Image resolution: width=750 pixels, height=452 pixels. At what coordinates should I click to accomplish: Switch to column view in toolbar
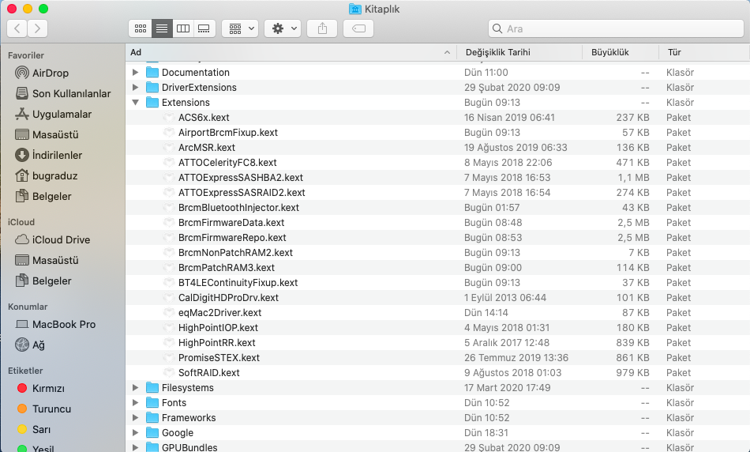click(182, 28)
